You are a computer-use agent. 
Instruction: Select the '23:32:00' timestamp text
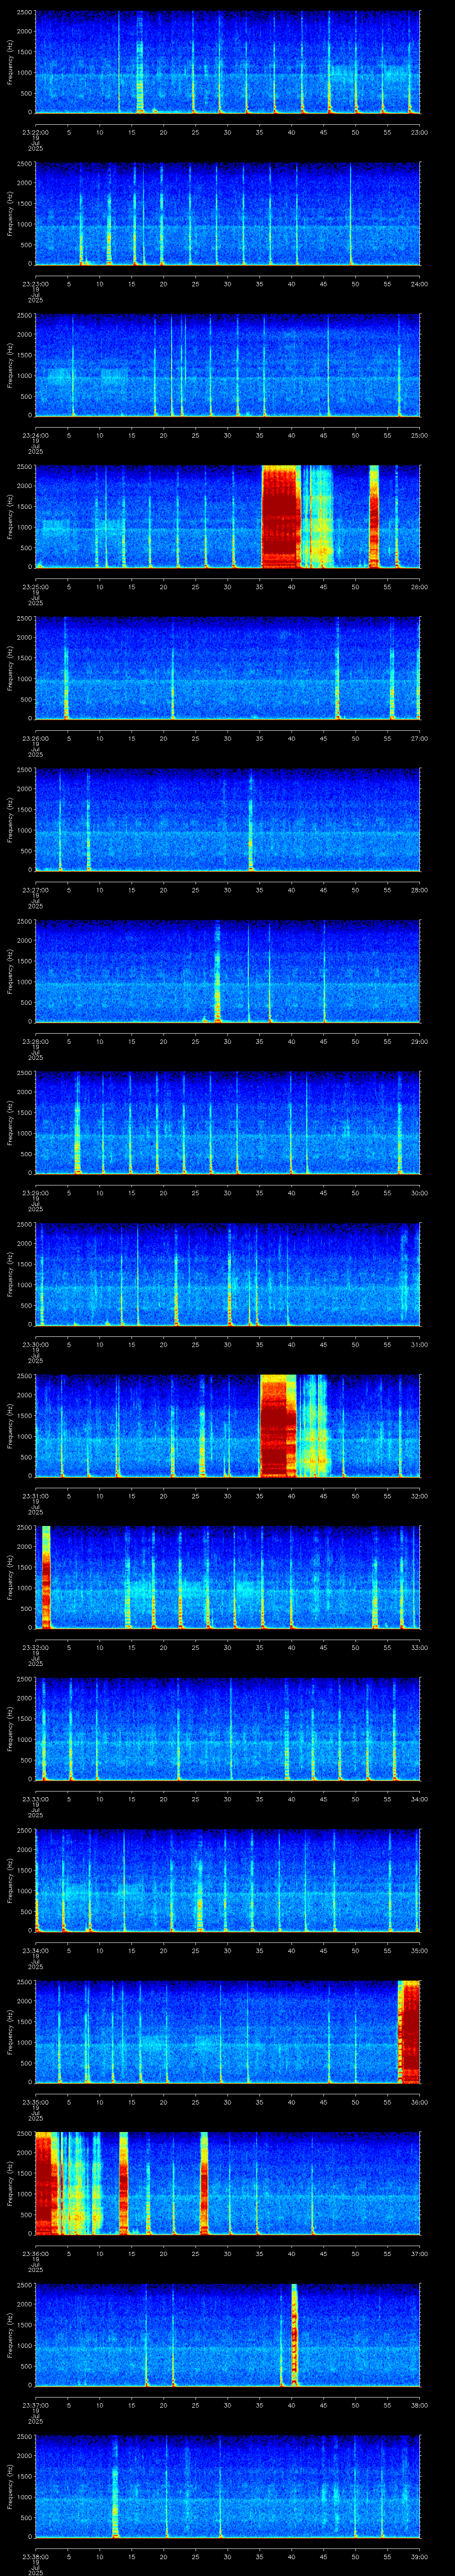tap(35, 1647)
